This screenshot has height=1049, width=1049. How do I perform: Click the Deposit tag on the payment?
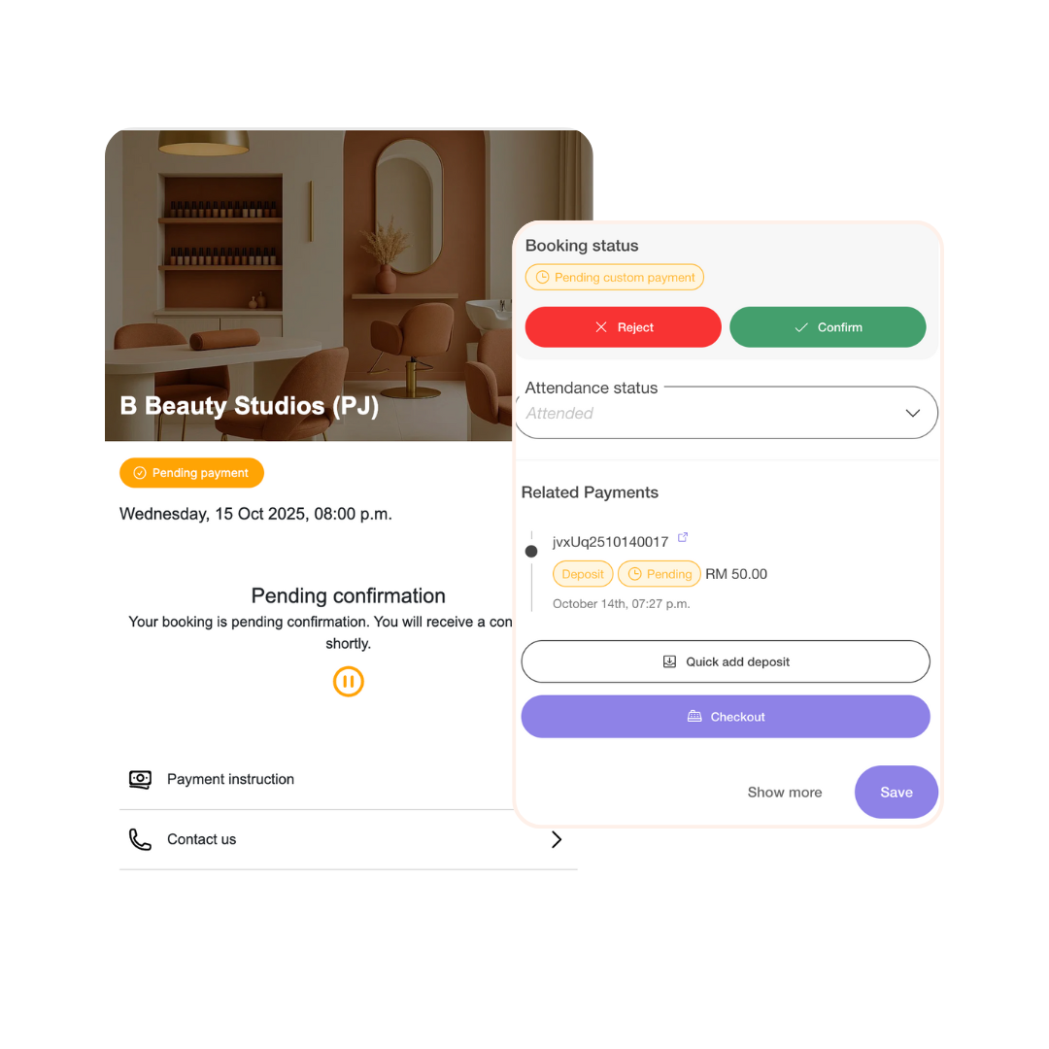click(582, 574)
